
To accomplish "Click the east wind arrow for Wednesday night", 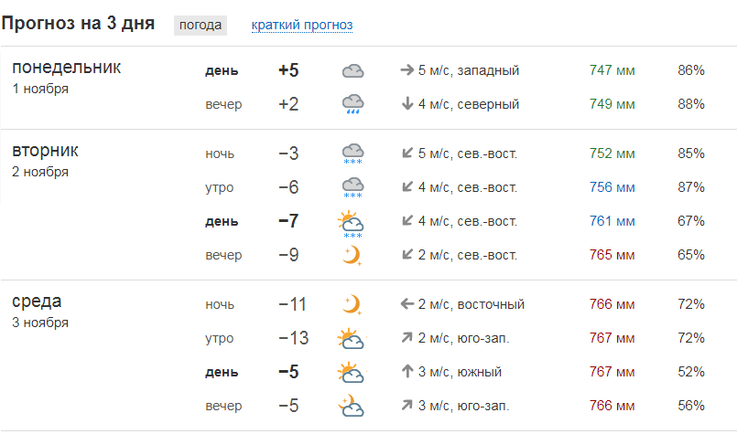I will pyautogui.click(x=407, y=304).
